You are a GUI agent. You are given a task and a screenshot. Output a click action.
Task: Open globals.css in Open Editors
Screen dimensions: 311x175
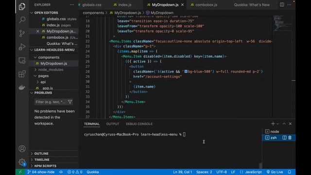point(56,19)
